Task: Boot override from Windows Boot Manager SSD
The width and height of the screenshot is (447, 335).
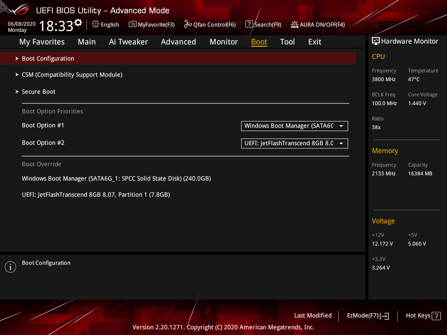Action: 116,178
